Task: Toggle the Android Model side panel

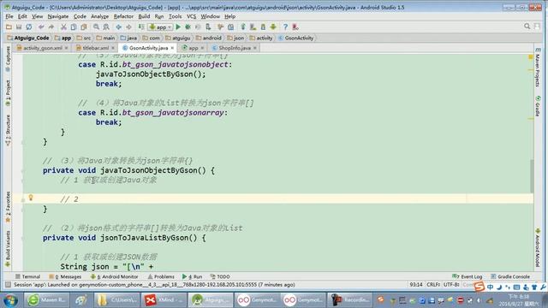Action: [538, 247]
